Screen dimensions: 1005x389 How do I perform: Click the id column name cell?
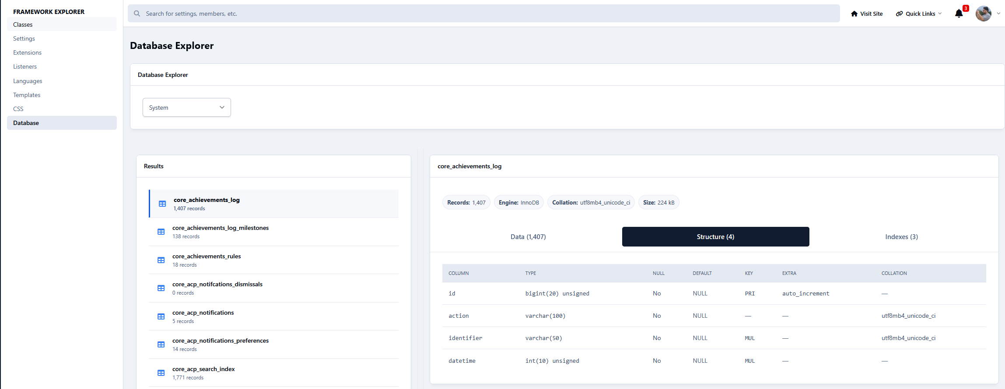tap(452, 293)
